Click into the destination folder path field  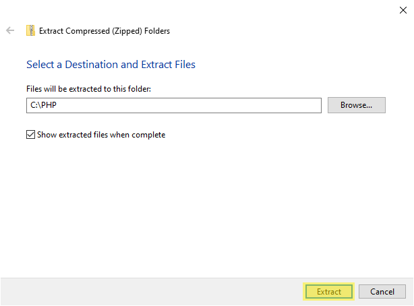[174, 105]
